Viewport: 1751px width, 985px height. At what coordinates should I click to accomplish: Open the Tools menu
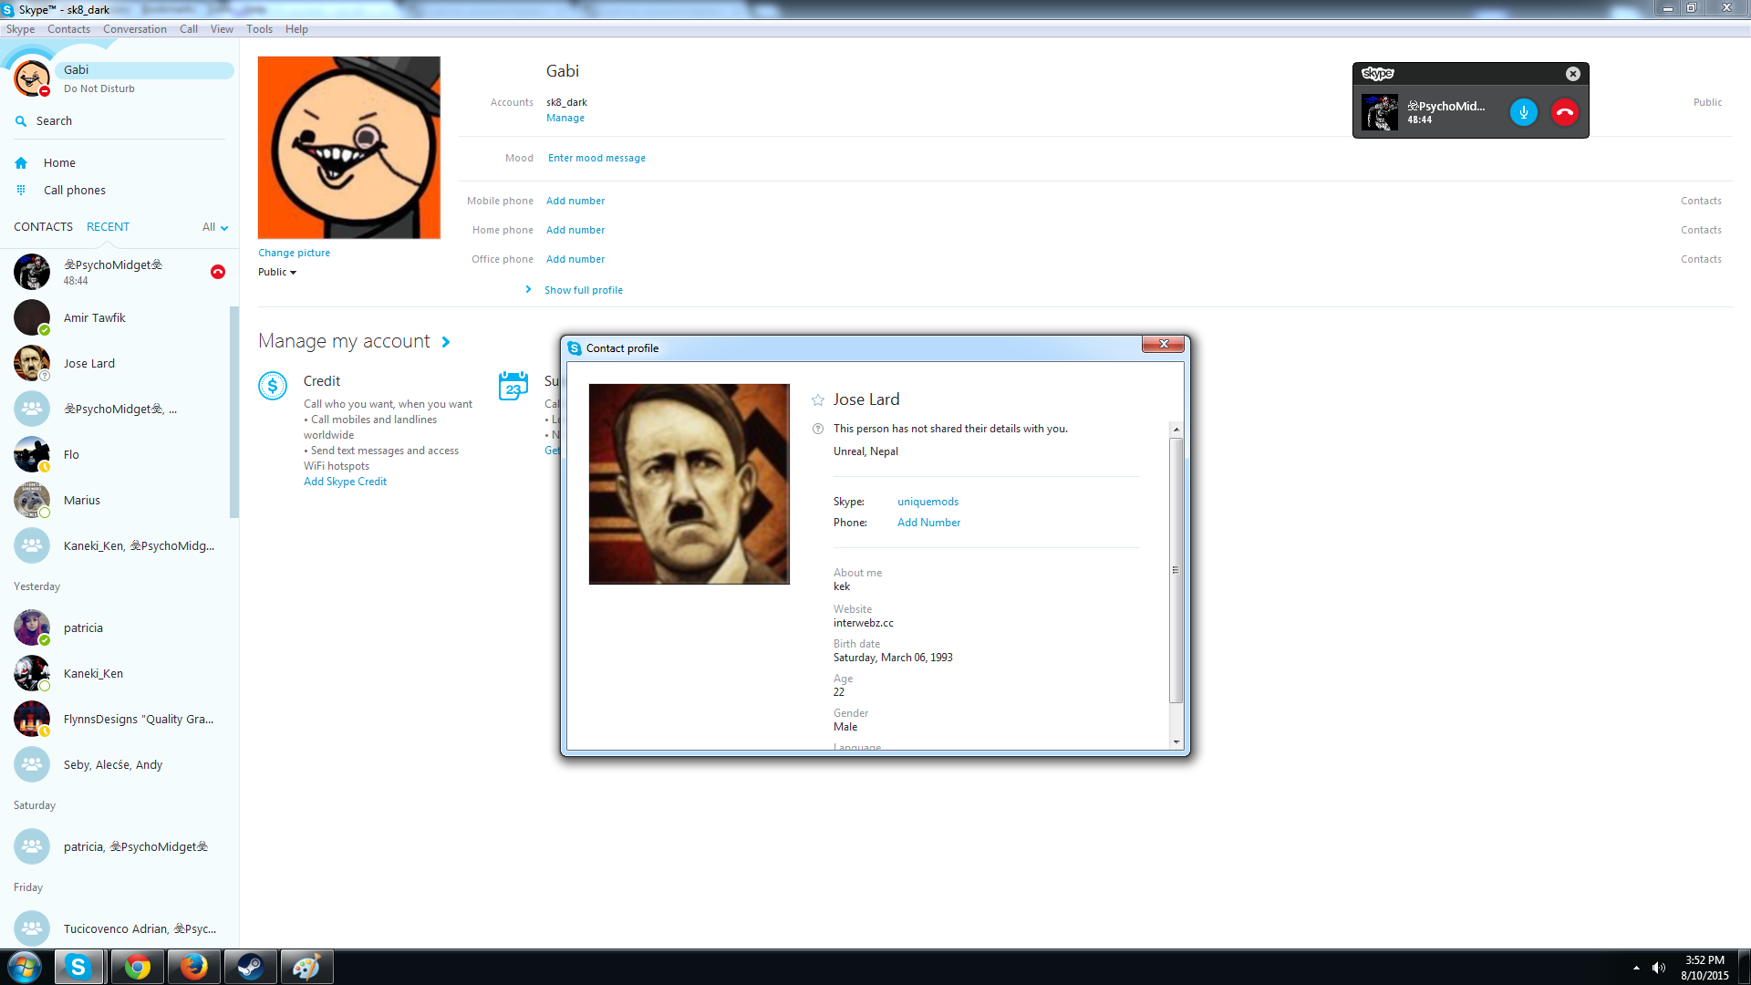259,29
